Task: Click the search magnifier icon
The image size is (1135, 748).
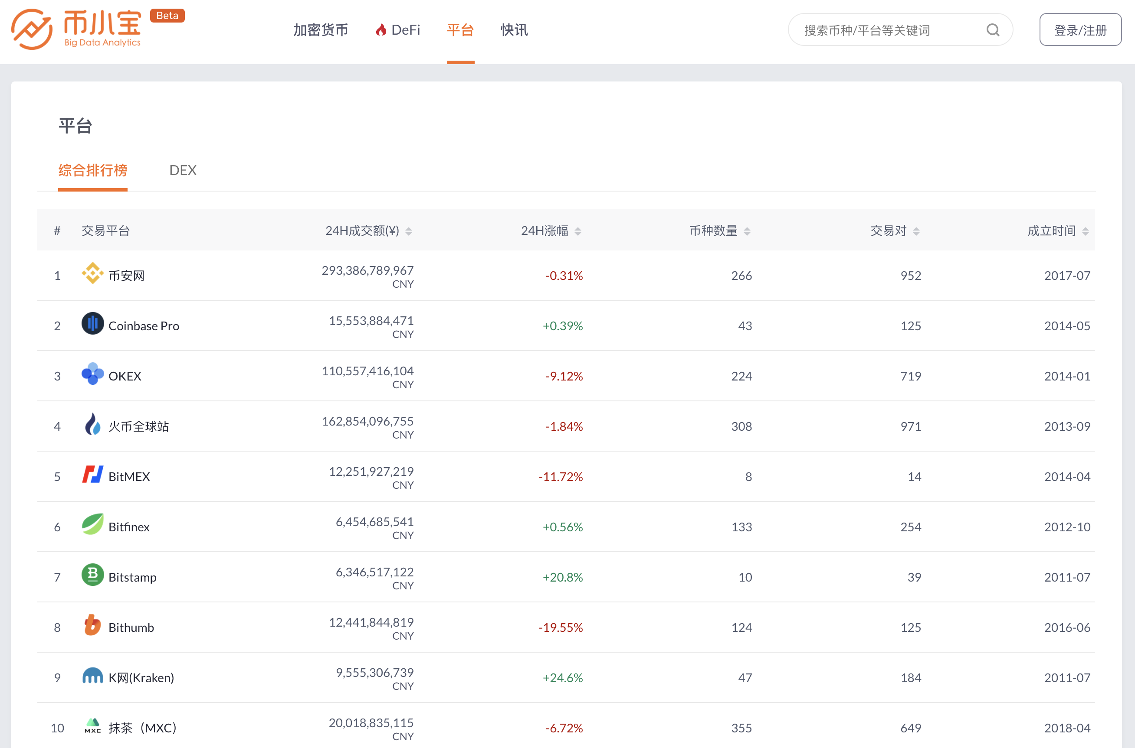Action: click(993, 29)
